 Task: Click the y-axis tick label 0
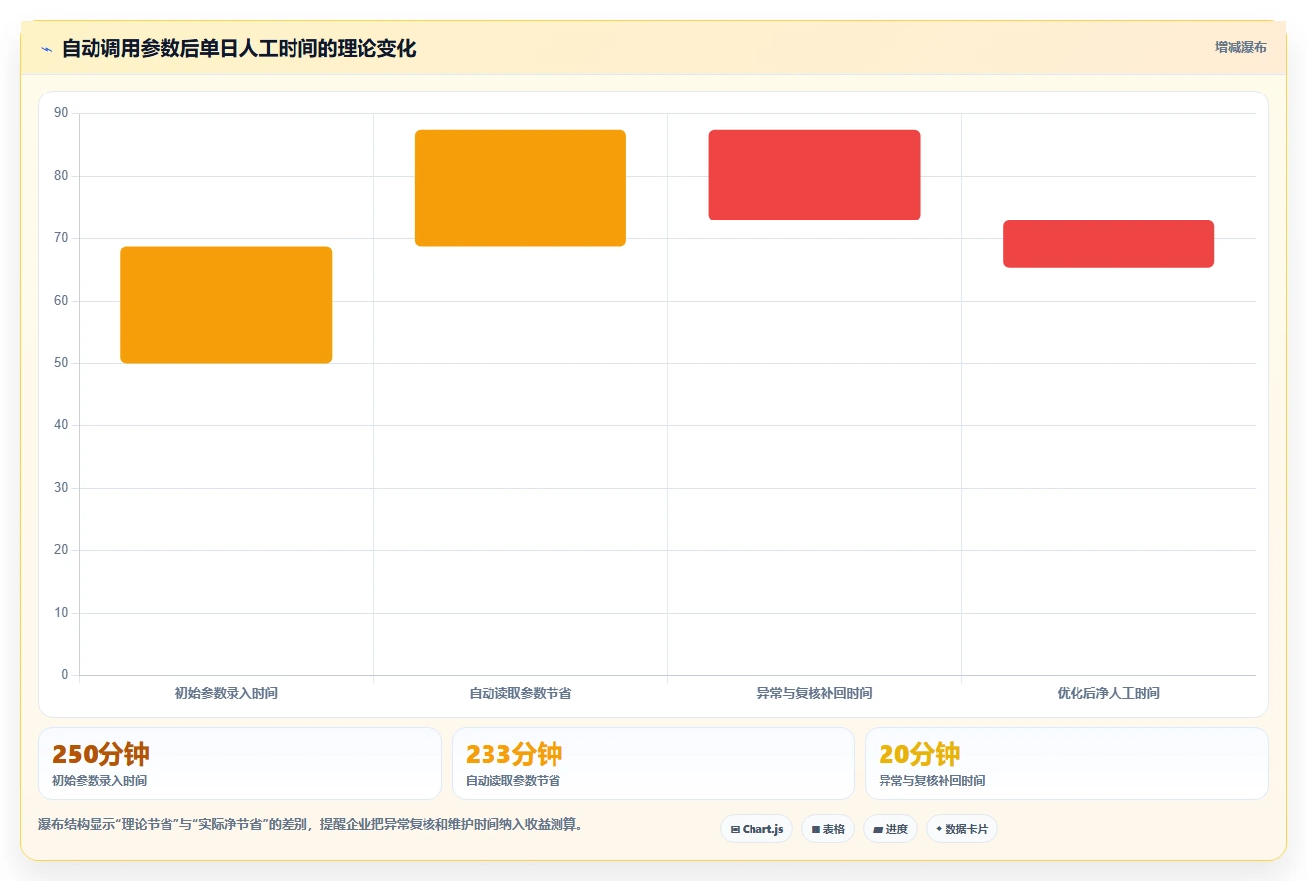coord(65,675)
